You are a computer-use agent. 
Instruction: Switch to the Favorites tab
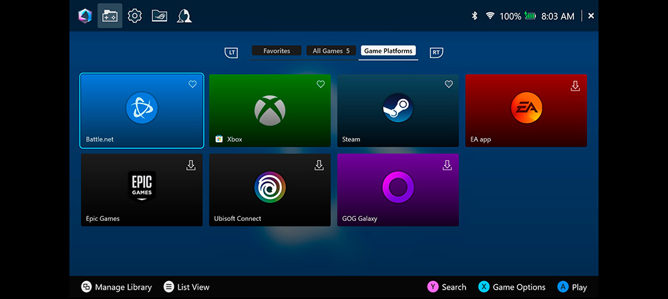tap(277, 51)
